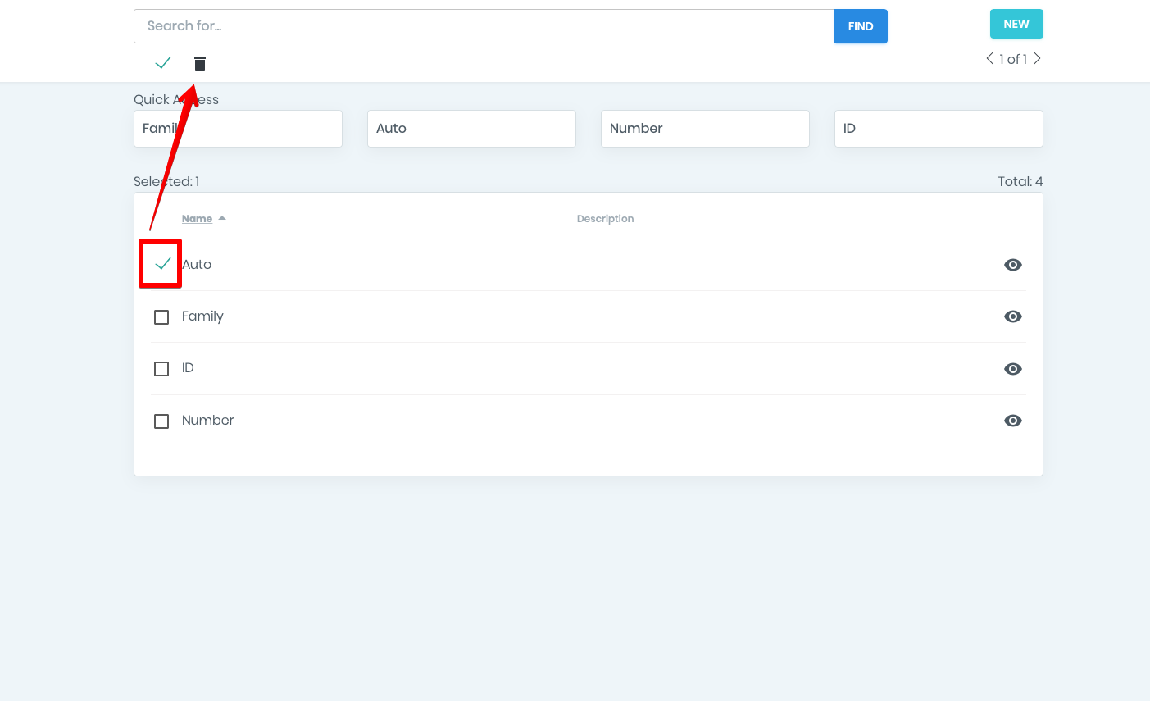Viewport: 1150px width, 701px height.
Task: Open the Family quick access card
Action: (238, 129)
